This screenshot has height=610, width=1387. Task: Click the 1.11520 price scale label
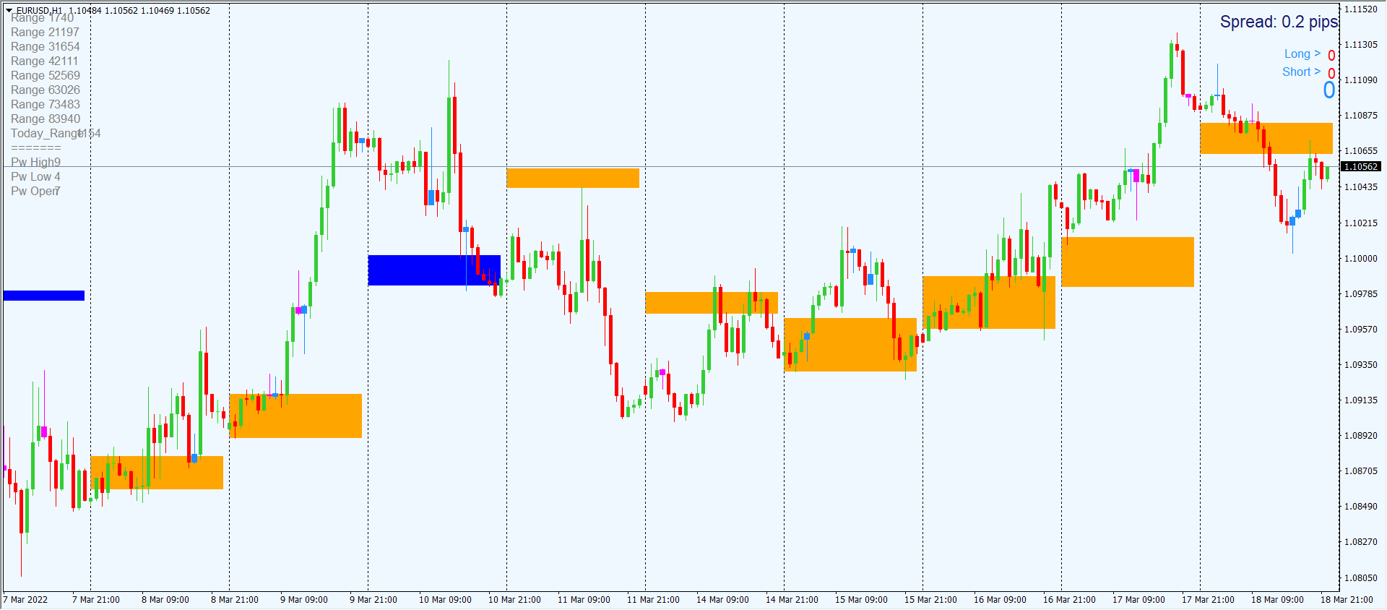[x=1360, y=9]
